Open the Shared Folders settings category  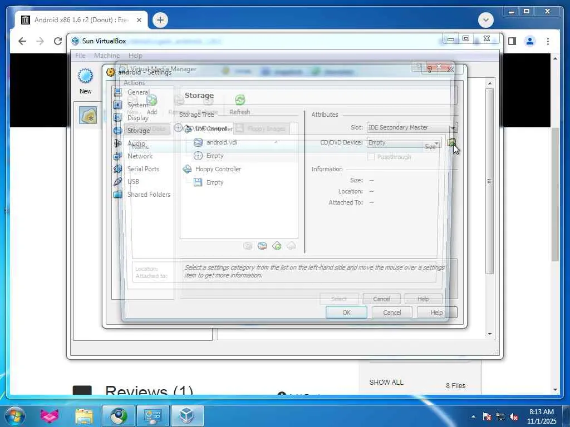click(149, 194)
